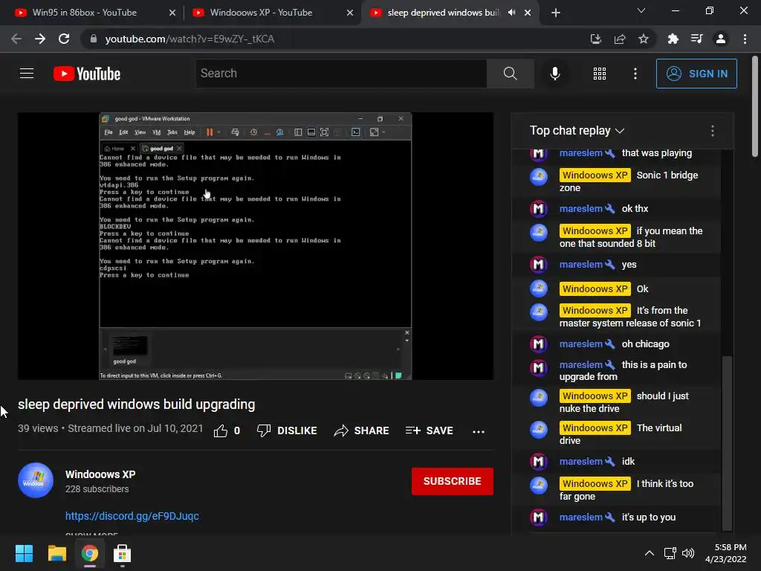The image size is (761, 571).
Task: Share this page from address bar
Action: (620, 39)
